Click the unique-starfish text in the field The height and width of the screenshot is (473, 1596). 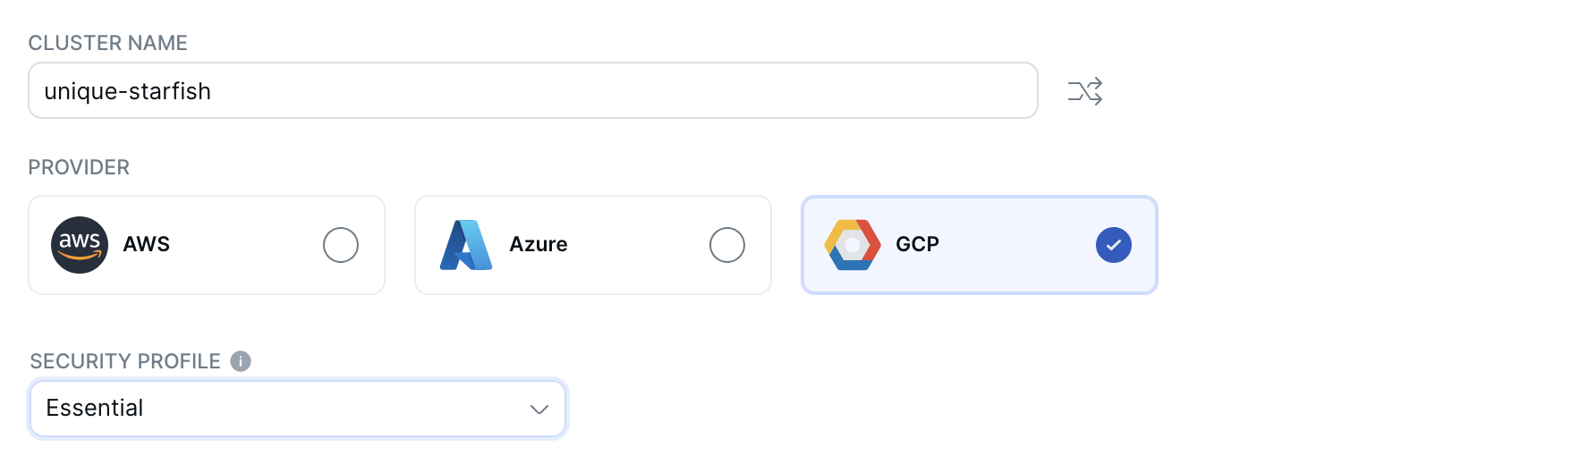point(128,91)
